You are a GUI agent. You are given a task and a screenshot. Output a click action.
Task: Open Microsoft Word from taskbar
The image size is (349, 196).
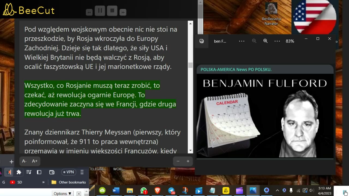[116, 190]
